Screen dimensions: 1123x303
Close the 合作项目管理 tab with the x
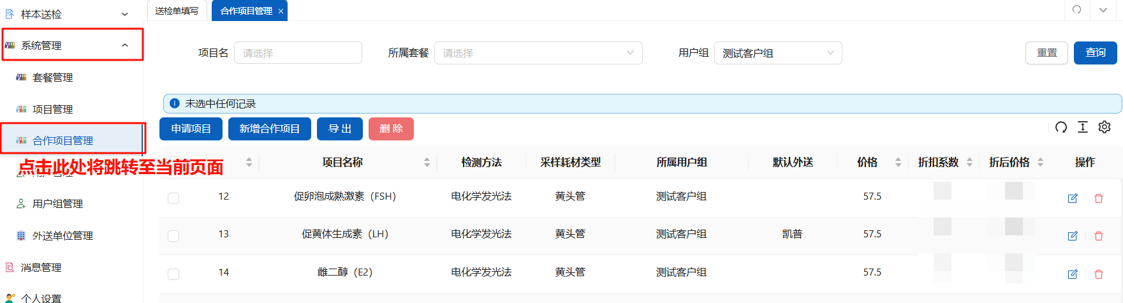point(281,11)
